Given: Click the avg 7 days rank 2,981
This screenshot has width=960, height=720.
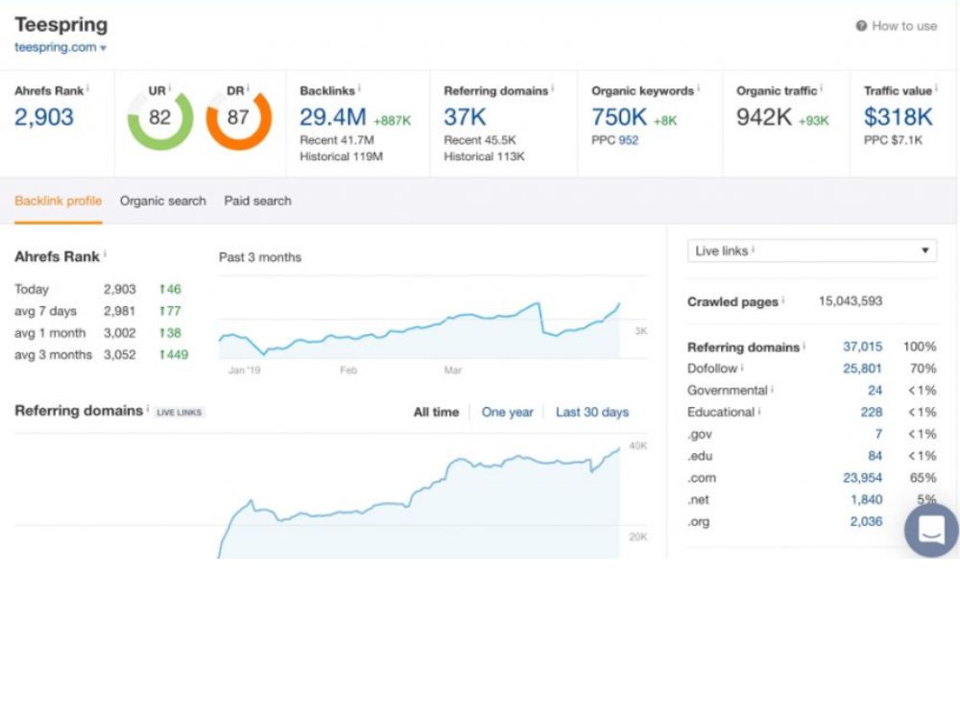Looking at the screenshot, I should (x=119, y=311).
